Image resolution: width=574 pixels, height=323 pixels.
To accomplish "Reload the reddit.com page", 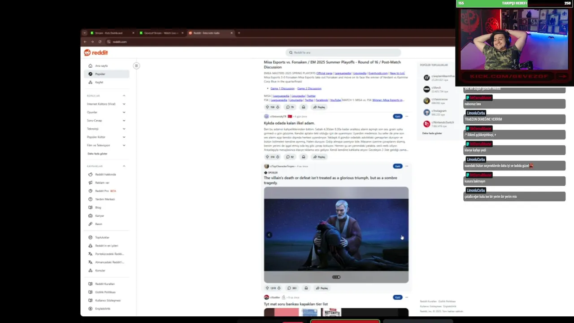I will tap(100, 42).
